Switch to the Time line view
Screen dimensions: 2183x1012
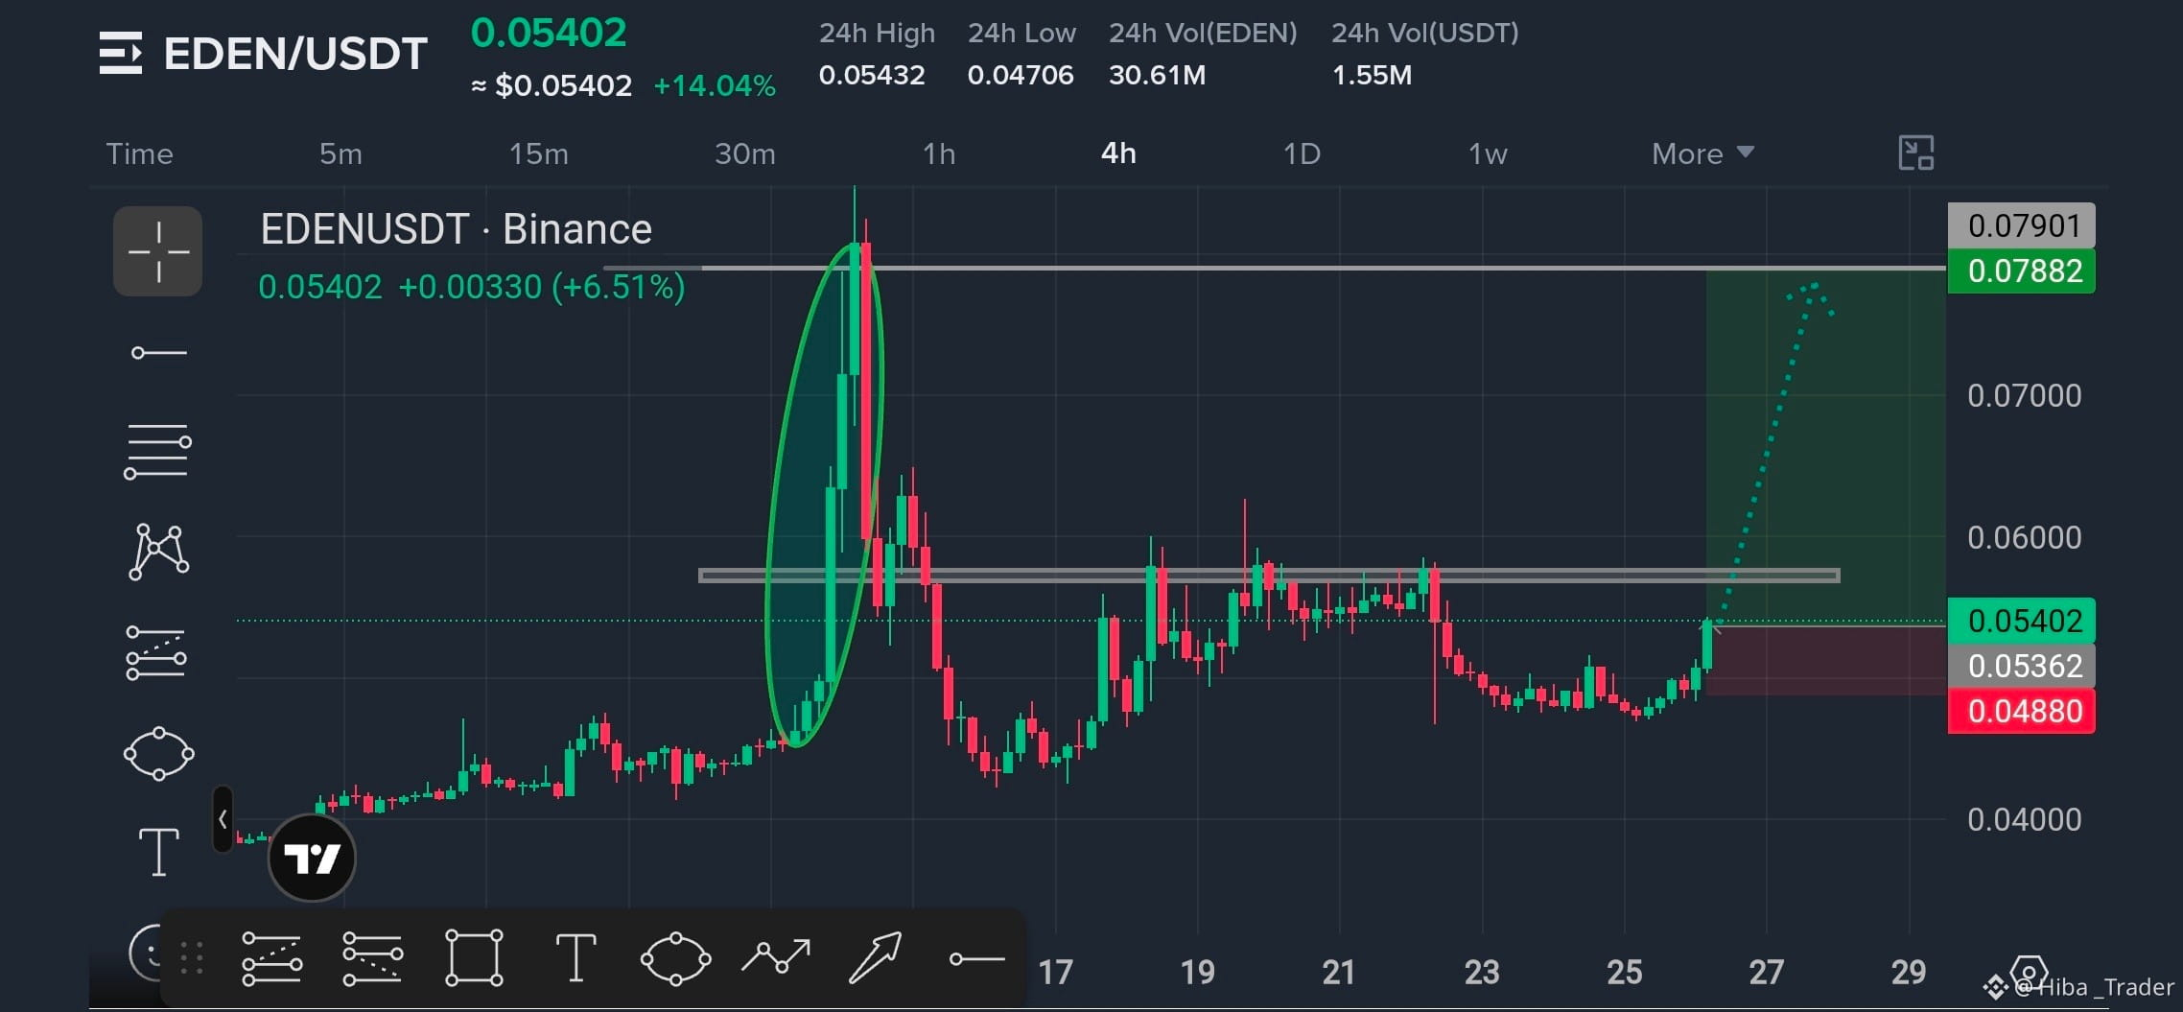[139, 153]
